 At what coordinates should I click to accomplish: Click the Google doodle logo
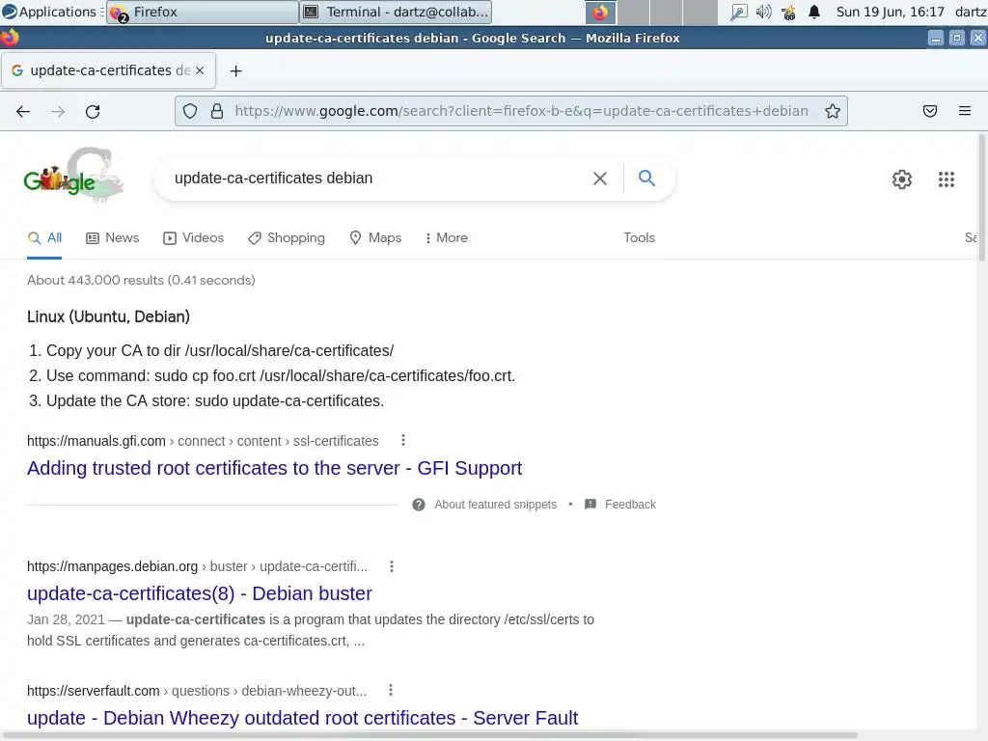tap(73, 176)
